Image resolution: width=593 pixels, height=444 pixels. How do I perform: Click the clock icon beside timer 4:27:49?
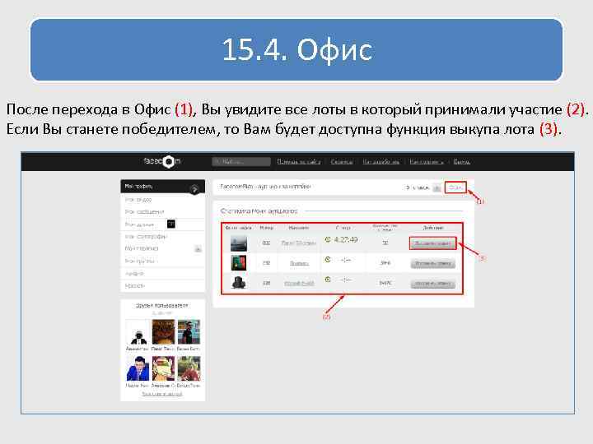click(328, 239)
